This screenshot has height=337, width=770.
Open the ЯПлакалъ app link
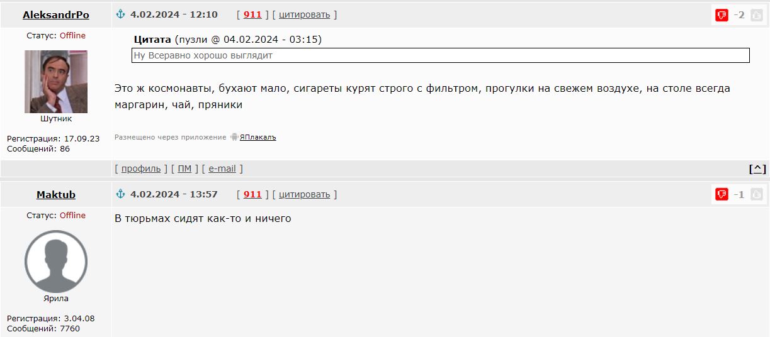pos(258,137)
